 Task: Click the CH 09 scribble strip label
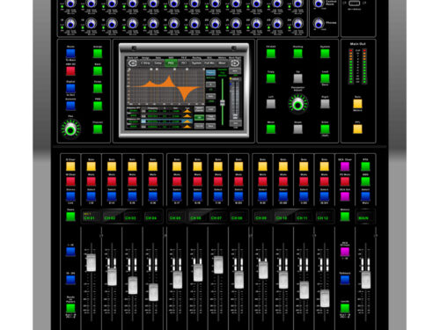coord(260,218)
